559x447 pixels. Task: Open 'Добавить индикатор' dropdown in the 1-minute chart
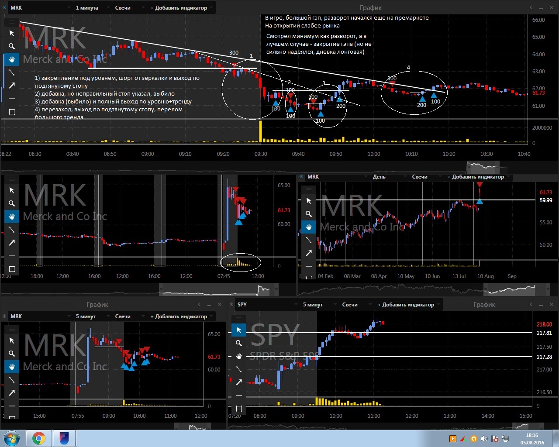[x=182, y=8]
